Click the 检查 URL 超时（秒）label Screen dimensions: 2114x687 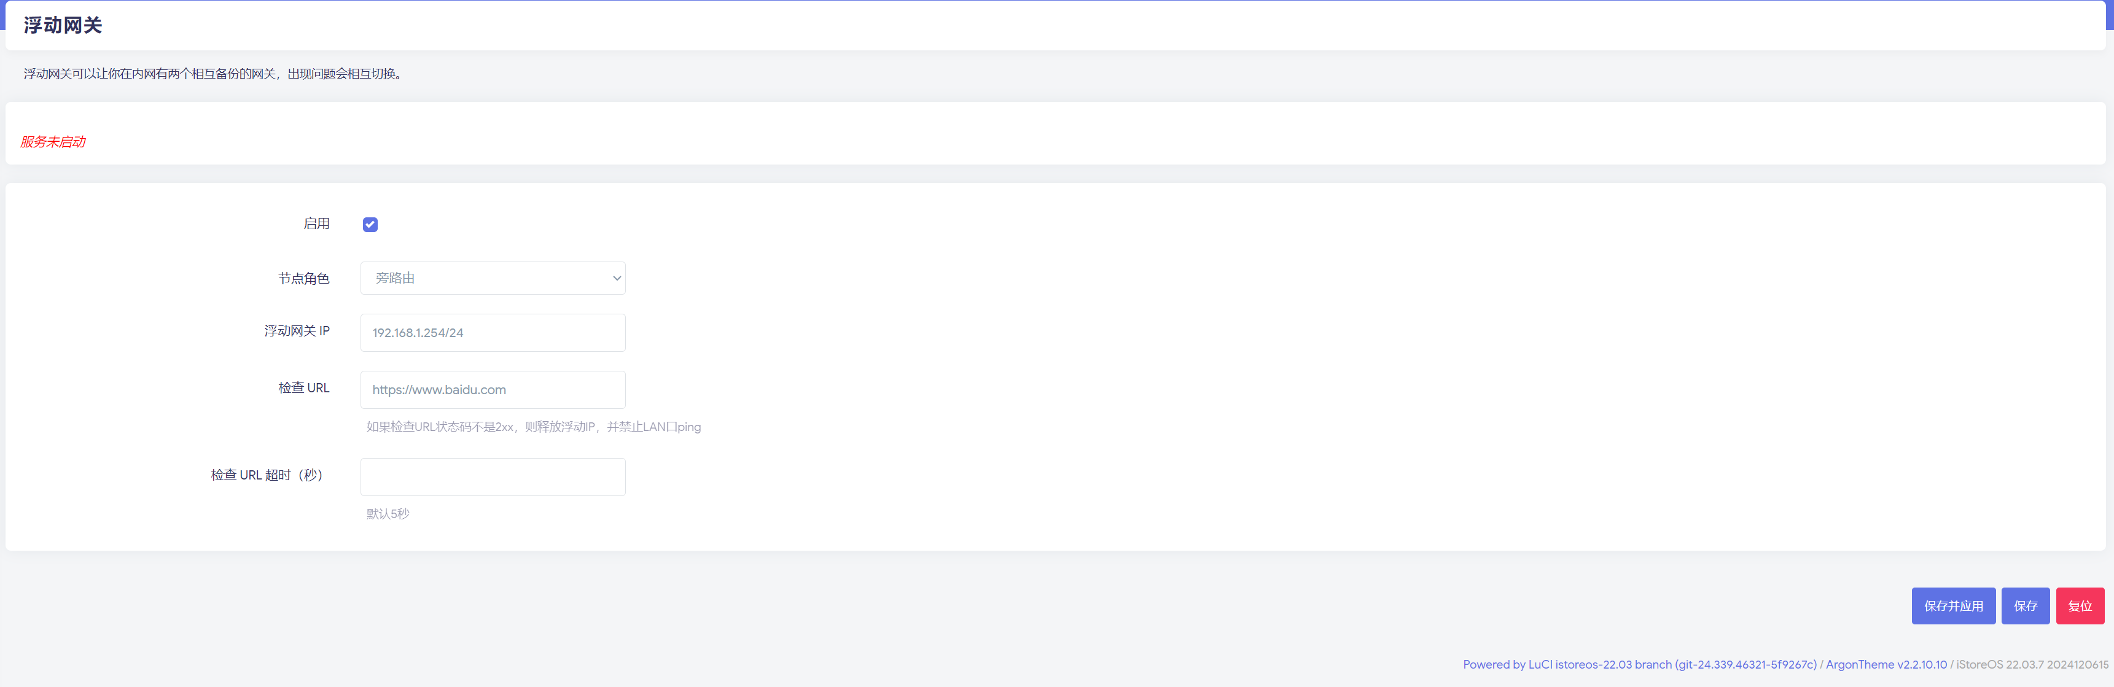267,475
